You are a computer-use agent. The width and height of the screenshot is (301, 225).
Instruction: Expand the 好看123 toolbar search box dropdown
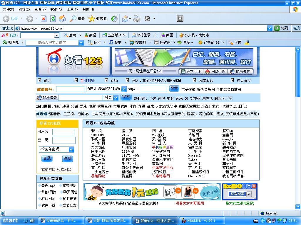pyautogui.click(x=57, y=35)
